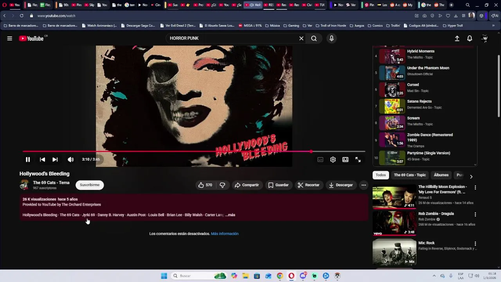501x282 pixels.
Task: Open The 69 Cats channel avatar
Action: point(25,185)
